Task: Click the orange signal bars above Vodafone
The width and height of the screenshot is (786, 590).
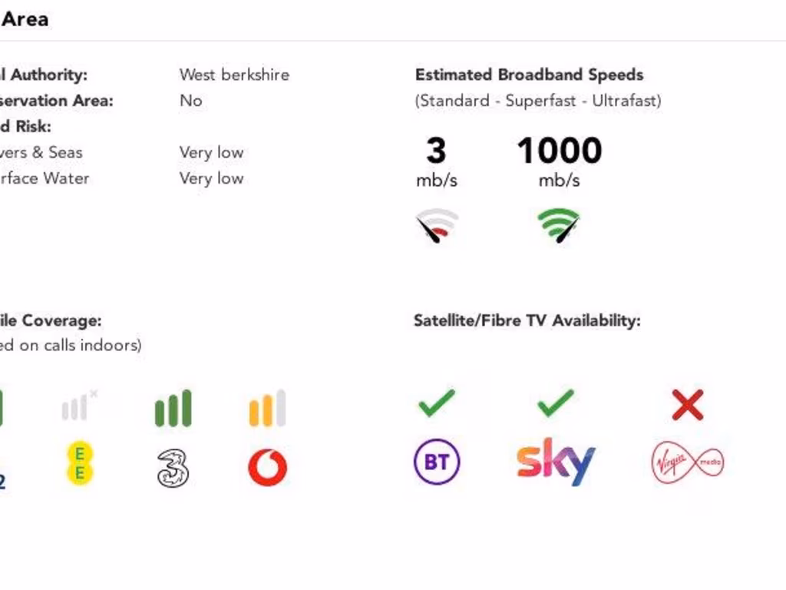Action: tap(268, 408)
